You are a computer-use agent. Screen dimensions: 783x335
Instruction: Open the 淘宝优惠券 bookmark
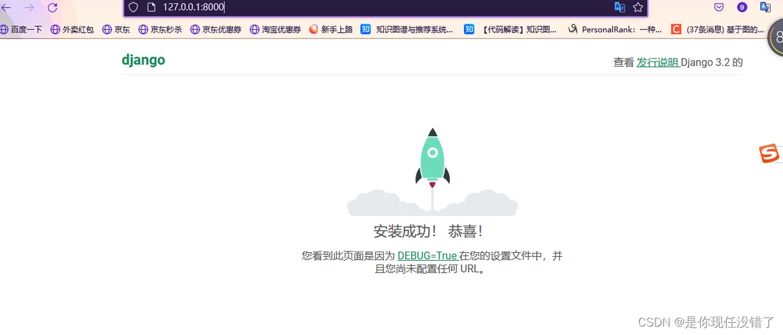pyautogui.click(x=275, y=29)
